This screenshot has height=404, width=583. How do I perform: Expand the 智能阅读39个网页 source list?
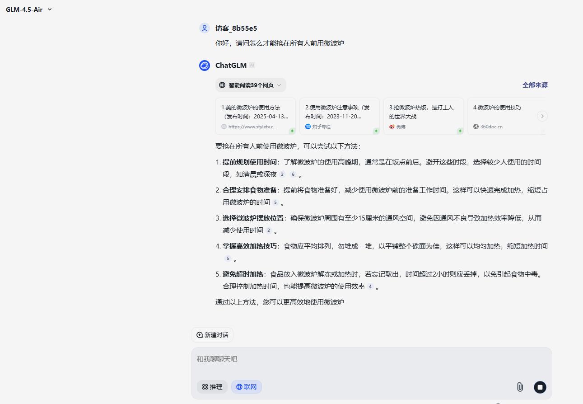coord(251,85)
